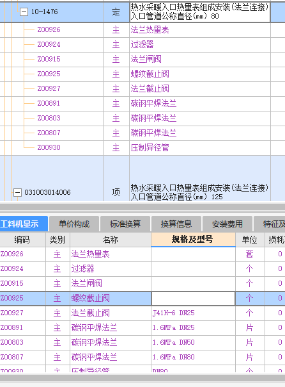Edit spec field for 螺纹截止阀 row

pyautogui.click(x=193, y=299)
